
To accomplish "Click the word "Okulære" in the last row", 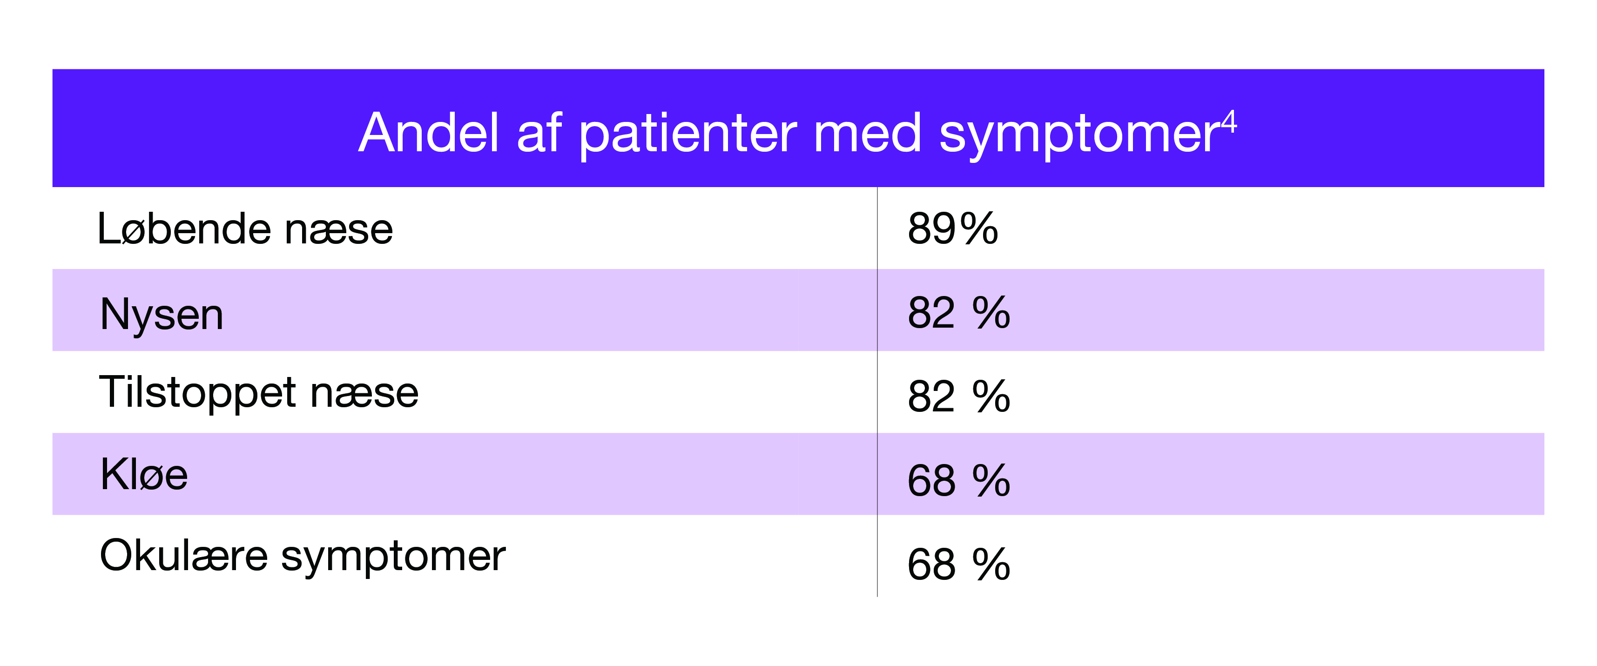I will 183,556.
